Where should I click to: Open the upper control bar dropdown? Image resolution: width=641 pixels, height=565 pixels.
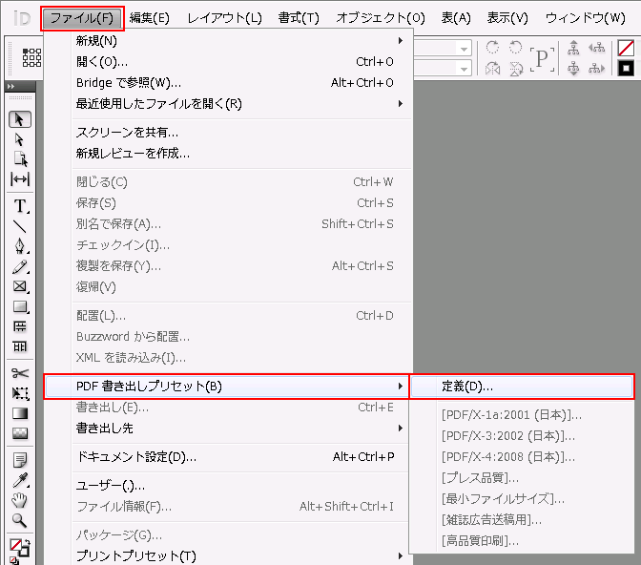(x=464, y=49)
